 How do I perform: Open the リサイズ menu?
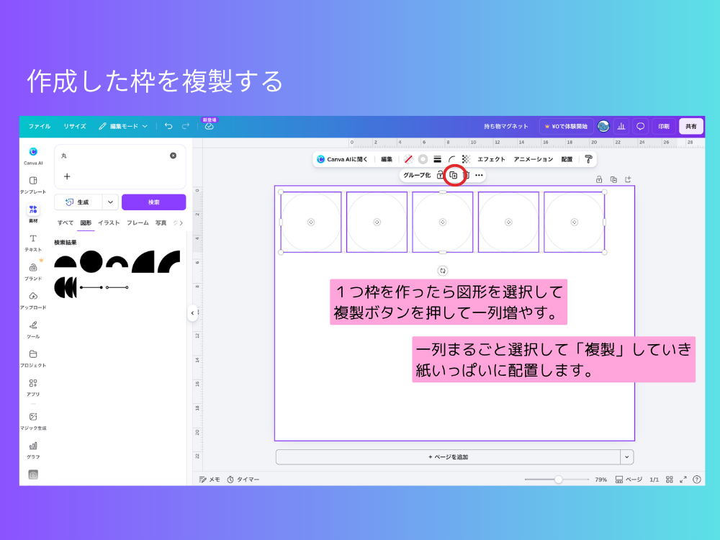pos(75,126)
